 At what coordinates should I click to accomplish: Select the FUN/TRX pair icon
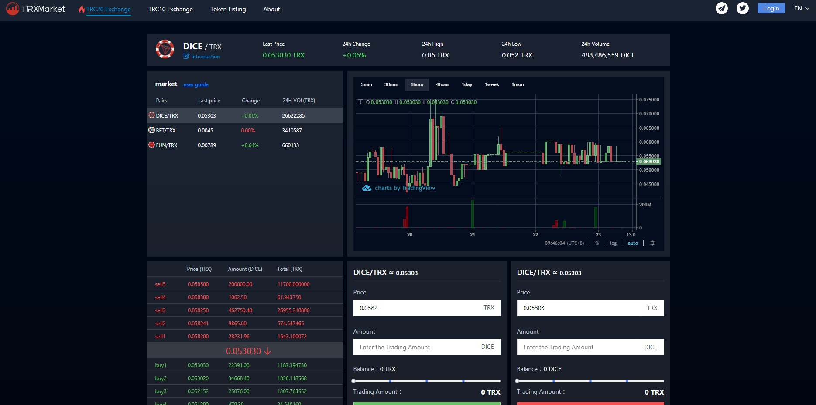coord(151,145)
